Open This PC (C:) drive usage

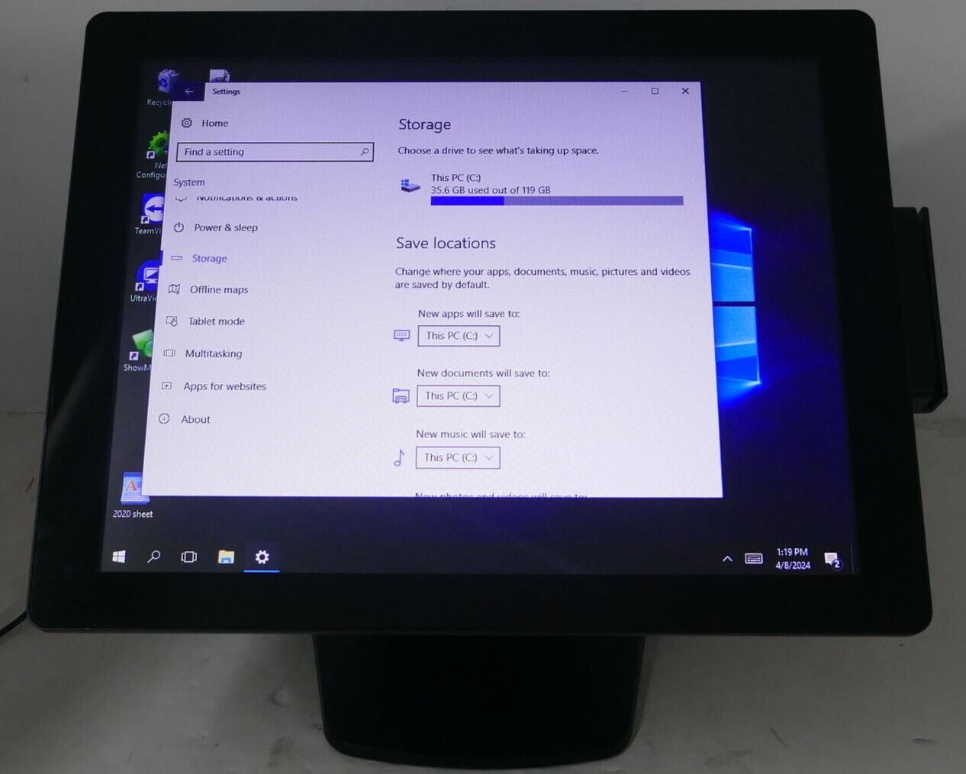pyautogui.click(x=541, y=190)
